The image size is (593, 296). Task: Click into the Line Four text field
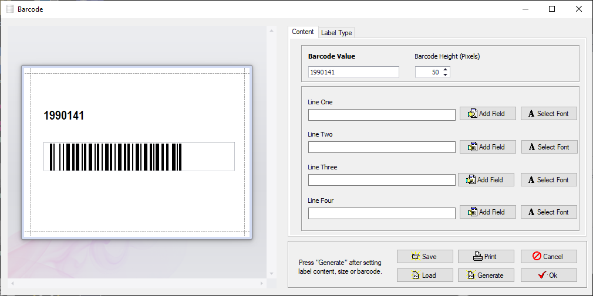tap(382, 213)
